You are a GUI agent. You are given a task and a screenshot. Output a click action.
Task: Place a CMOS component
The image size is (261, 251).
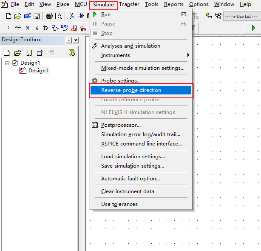[x=65, y=28]
